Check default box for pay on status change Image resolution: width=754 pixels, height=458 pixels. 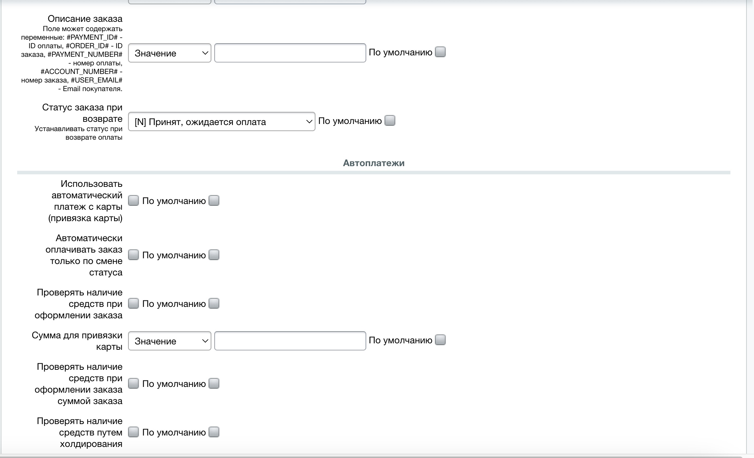pyautogui.click(x=214, y=255)
